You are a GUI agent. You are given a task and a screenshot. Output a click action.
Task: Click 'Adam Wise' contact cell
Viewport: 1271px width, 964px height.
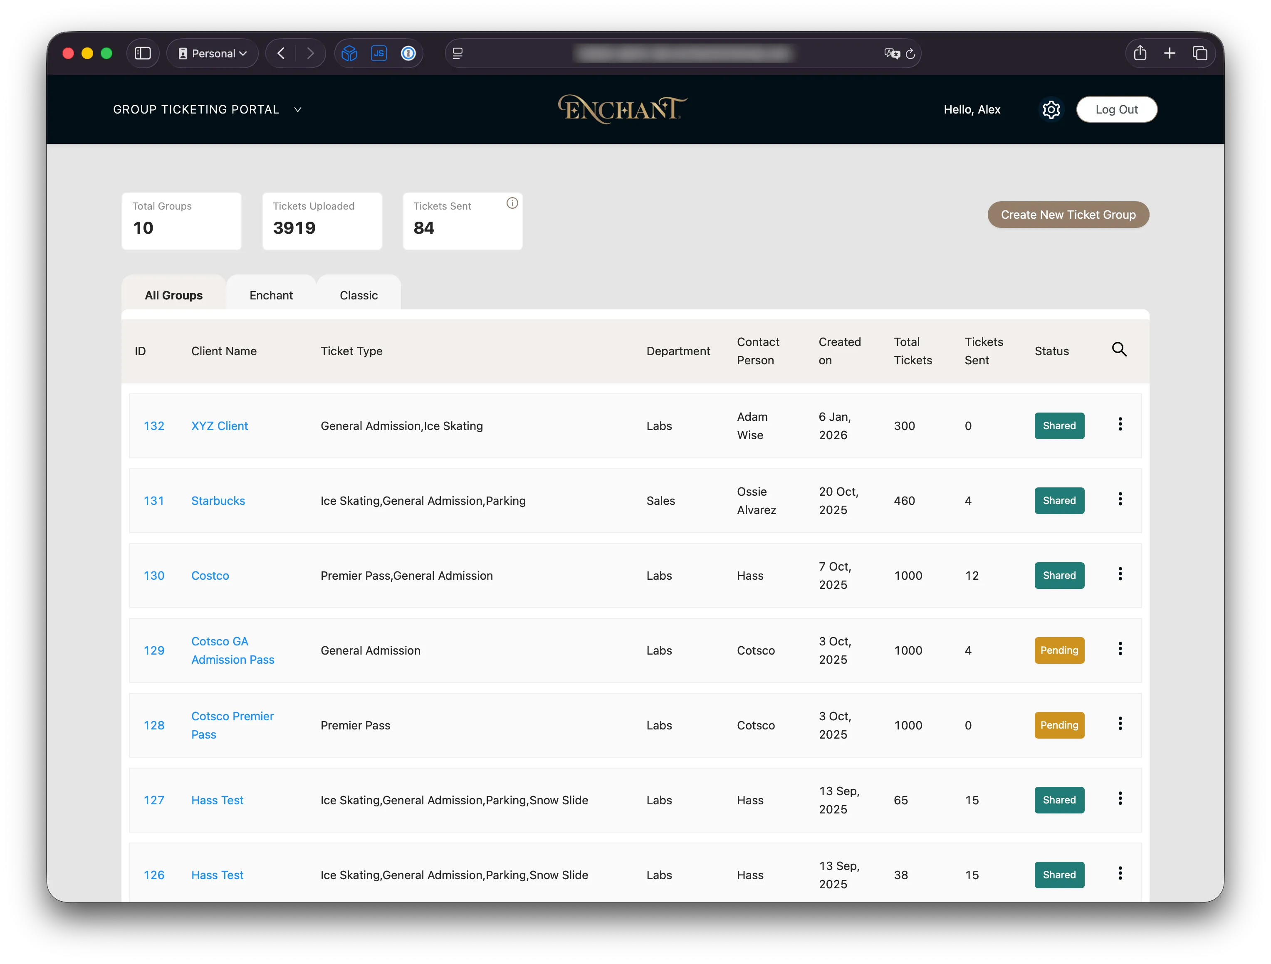pos(752,426)
